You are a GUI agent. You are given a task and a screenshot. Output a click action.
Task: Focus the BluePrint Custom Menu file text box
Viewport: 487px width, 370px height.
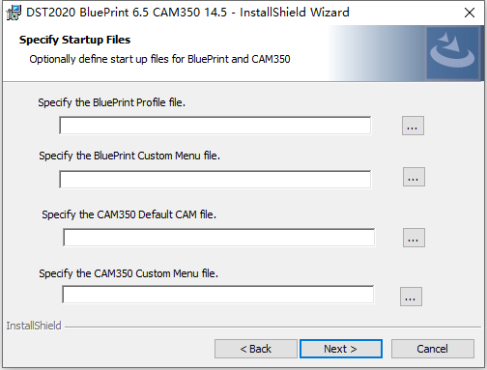point(215,180)
